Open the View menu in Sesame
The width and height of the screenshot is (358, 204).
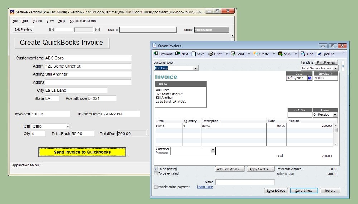point(50,21)
